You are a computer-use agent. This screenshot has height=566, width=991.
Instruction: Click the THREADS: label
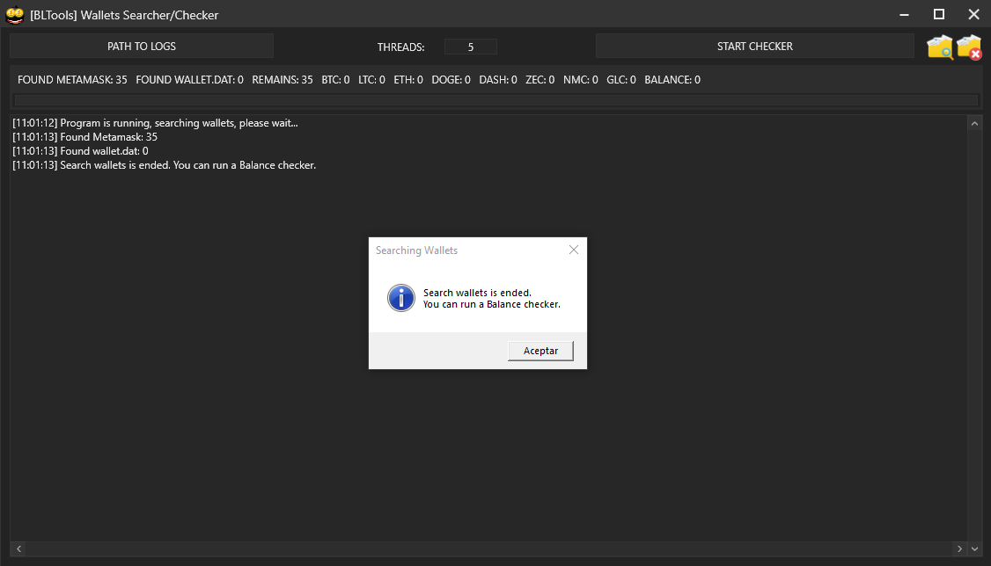click(400, 47)
